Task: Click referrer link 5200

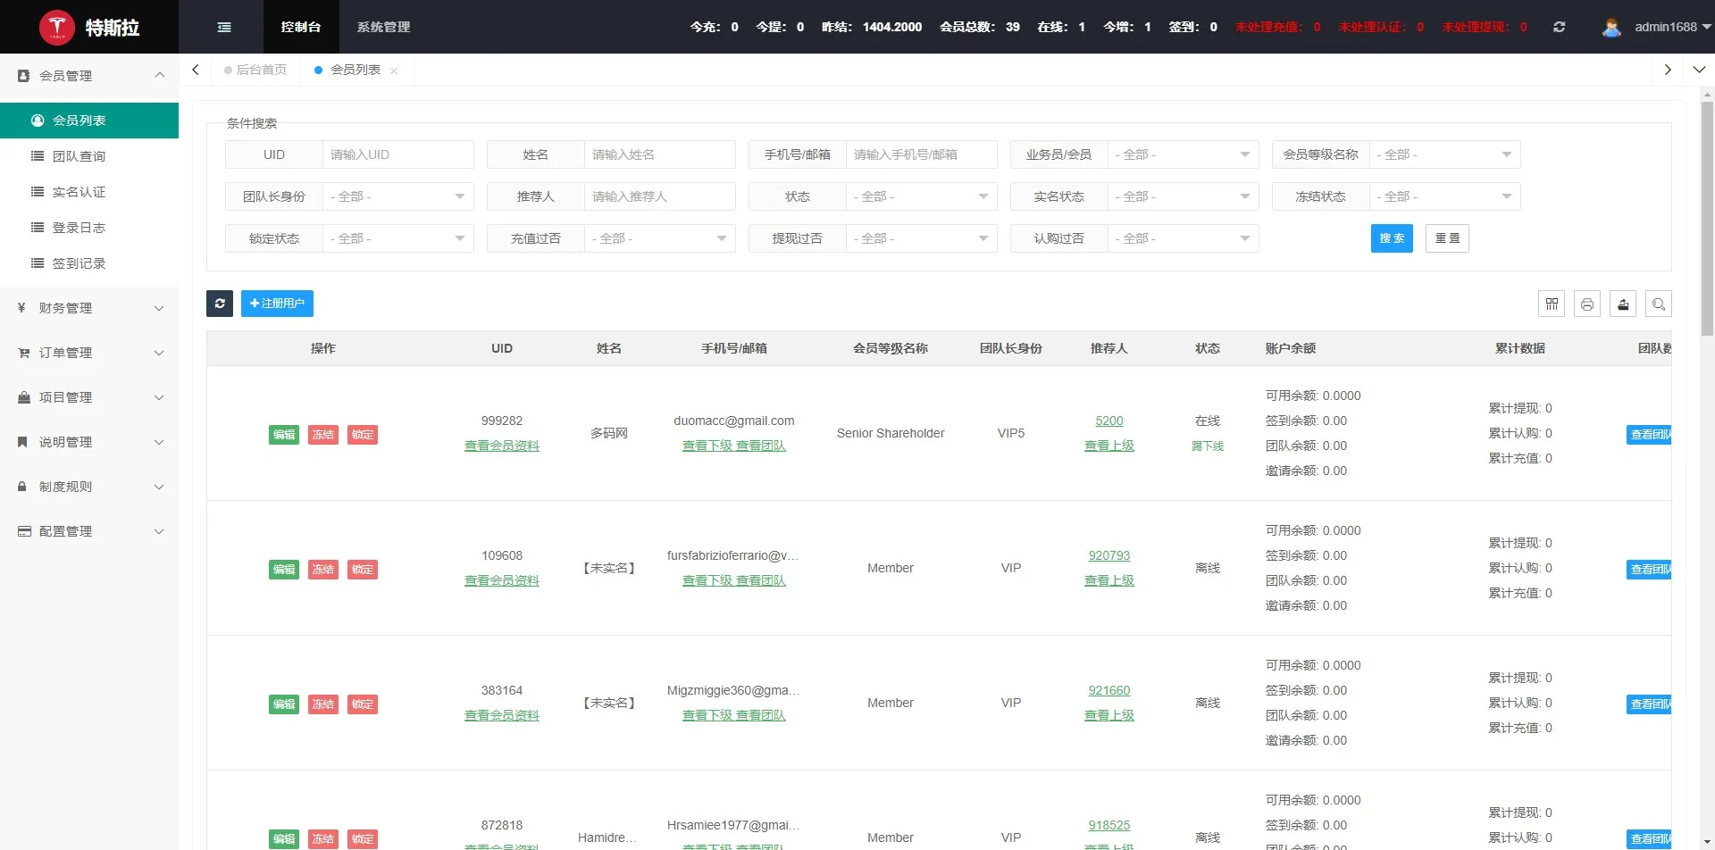Action: coord(1109,421)
